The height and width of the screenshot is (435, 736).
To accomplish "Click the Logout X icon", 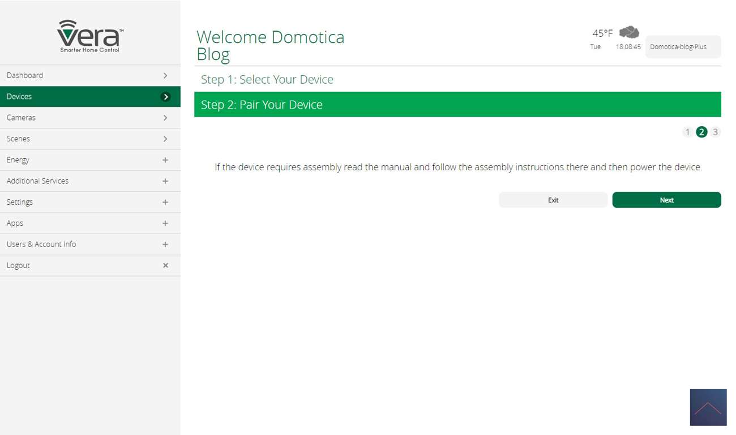I will 165,265.
